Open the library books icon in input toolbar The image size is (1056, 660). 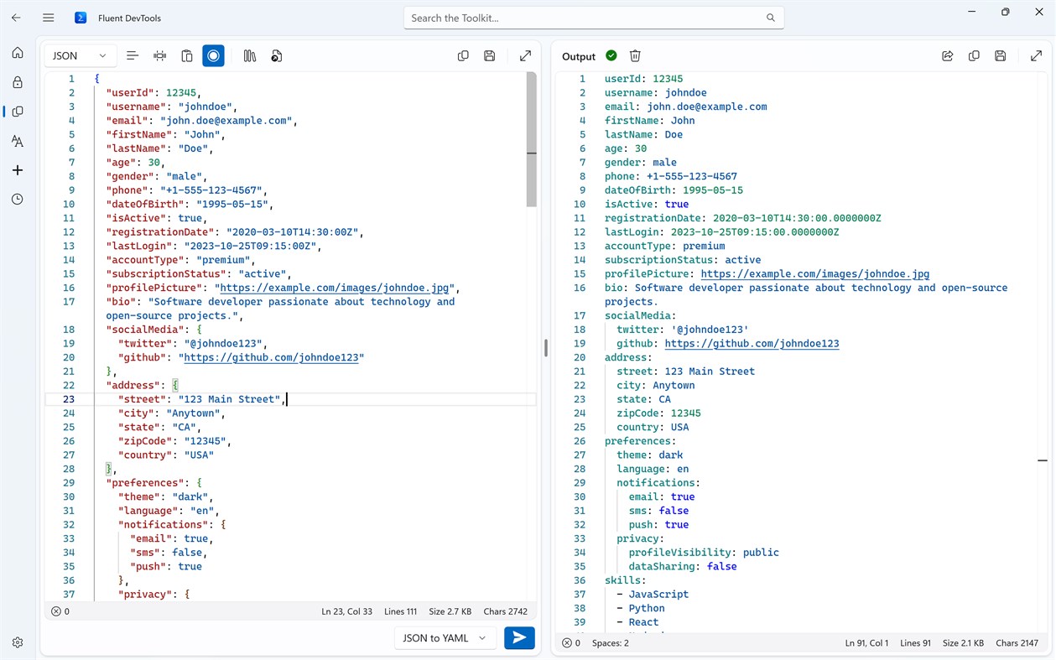point(250,56)
